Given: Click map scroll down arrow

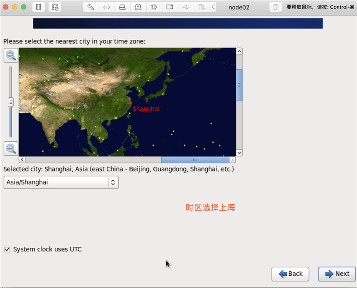Looking at the screenshot, I should pos(239,153).
